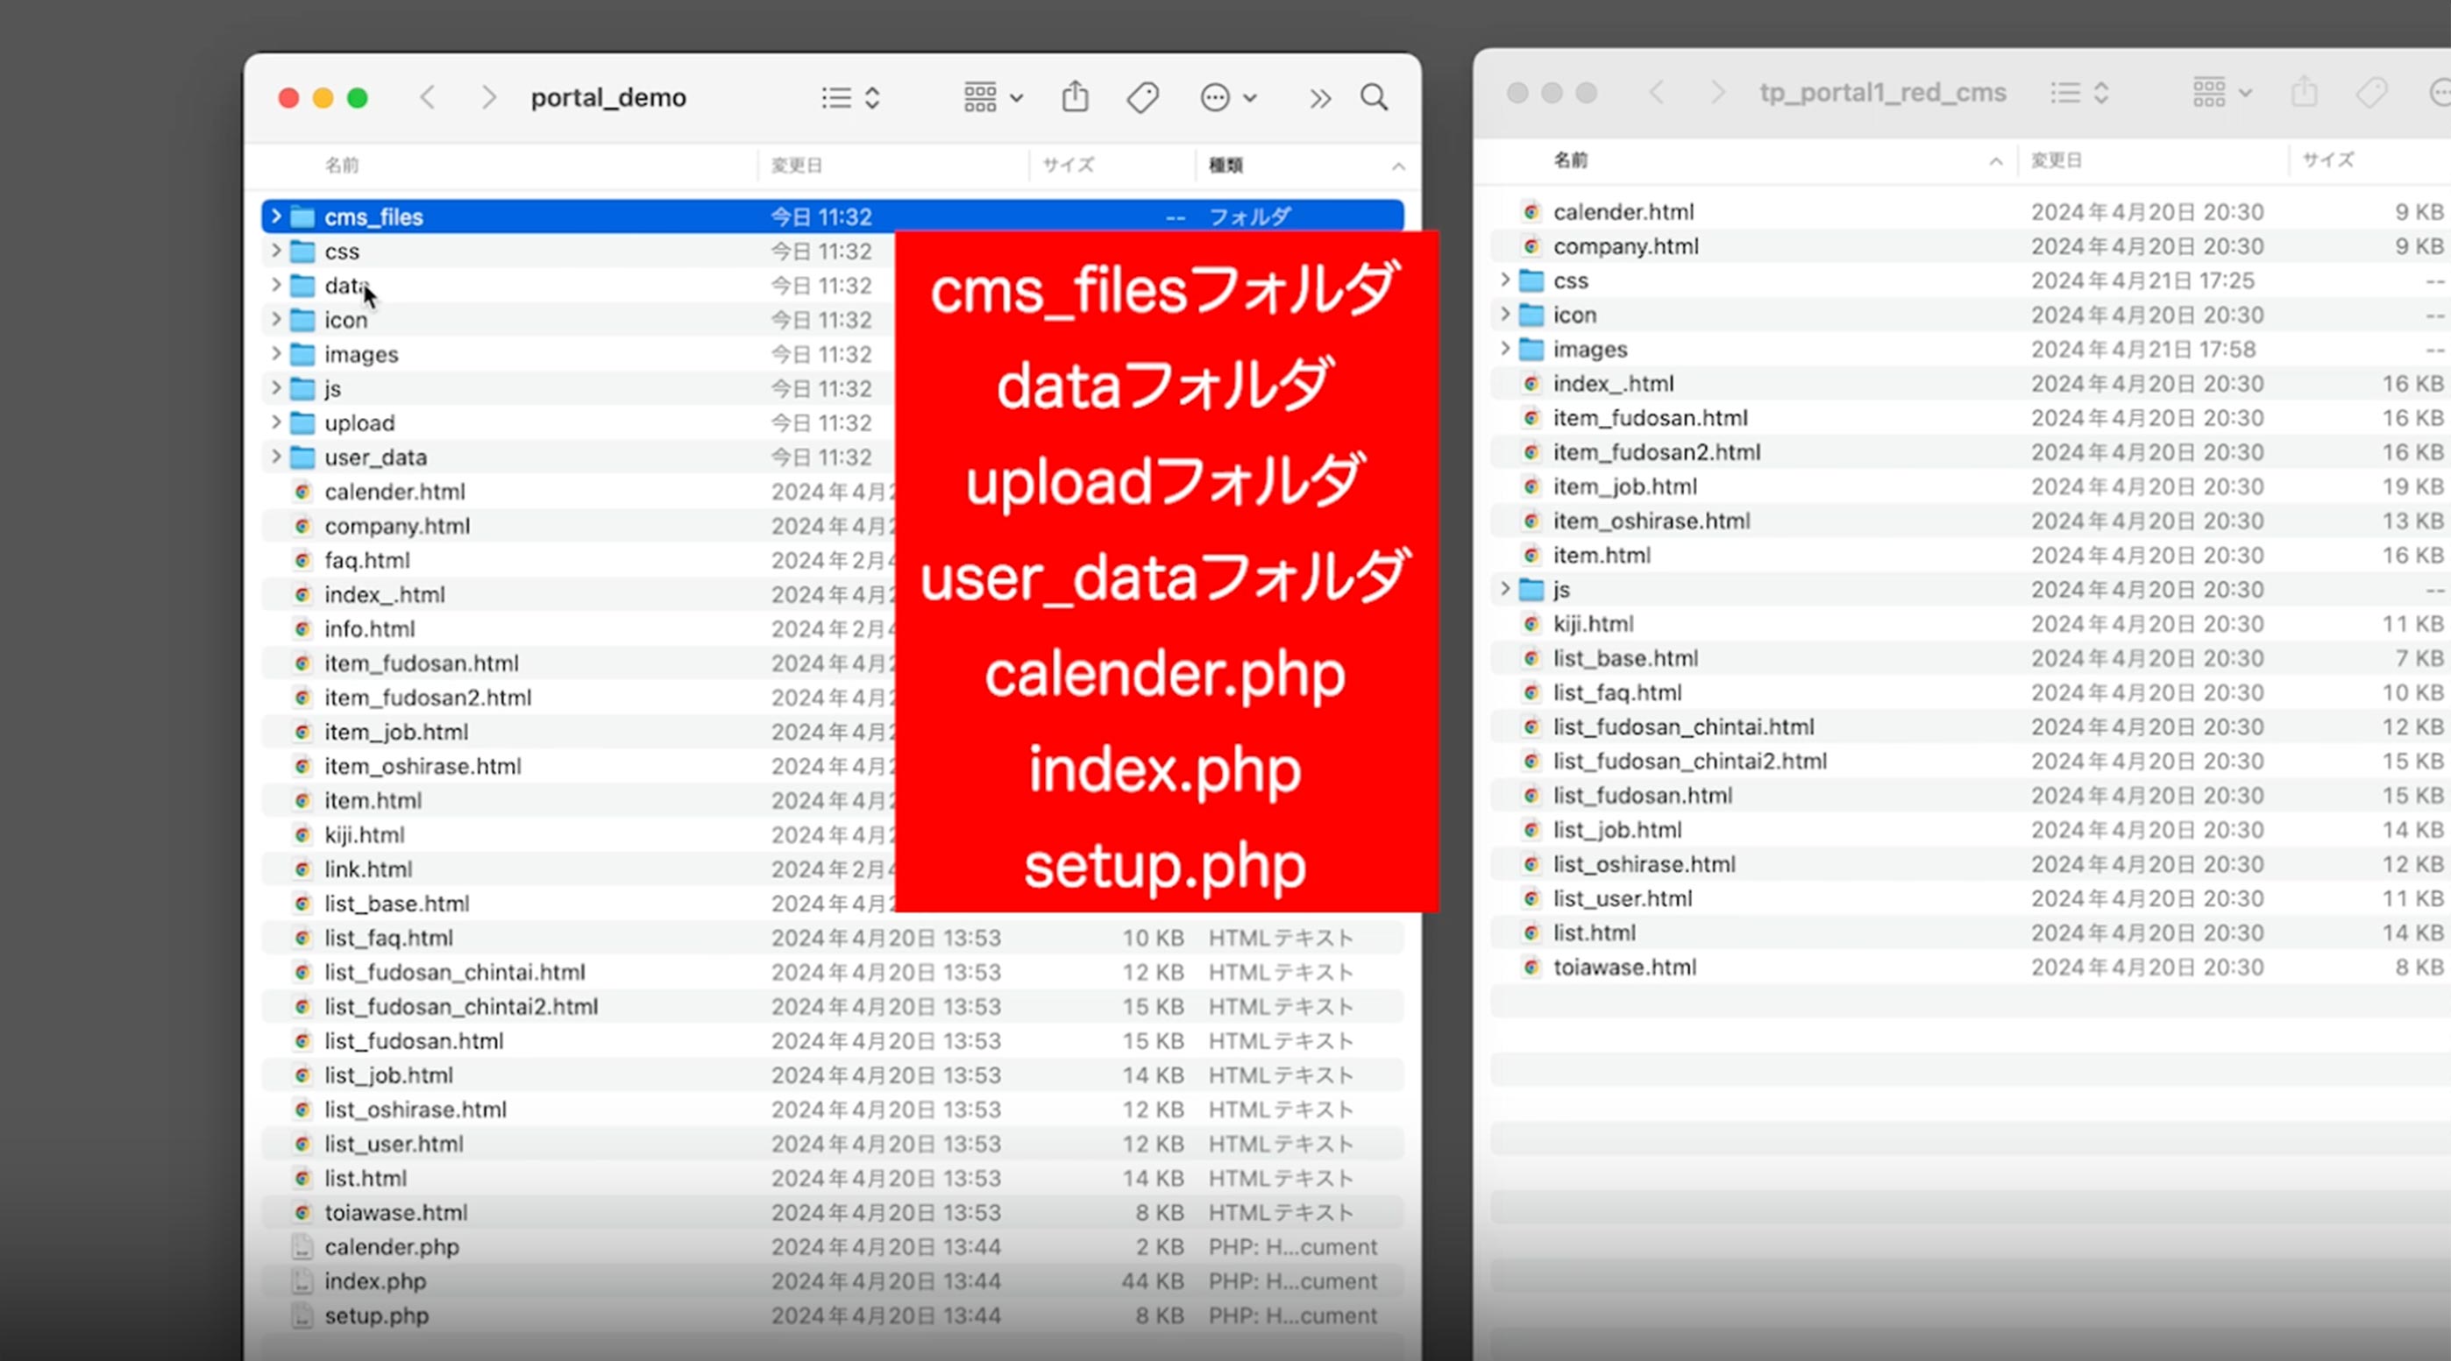Sort portal_demo by 変更日 column
The height and width of the screenshot is (1361, 2451).
796,166
